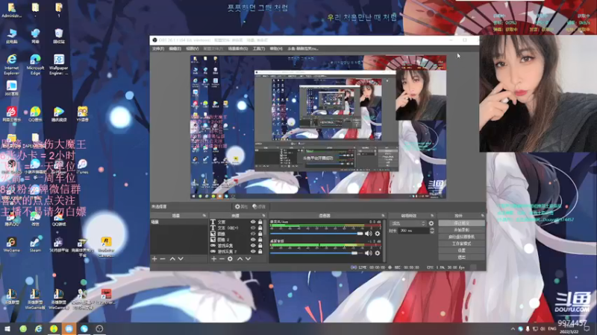Enable Studio Mode button in Controls
Screen dimensions: 597x335
coord(461,244)
